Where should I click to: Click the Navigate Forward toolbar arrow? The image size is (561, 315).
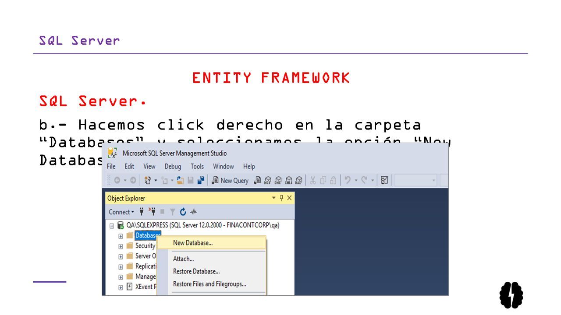[133, 180]
